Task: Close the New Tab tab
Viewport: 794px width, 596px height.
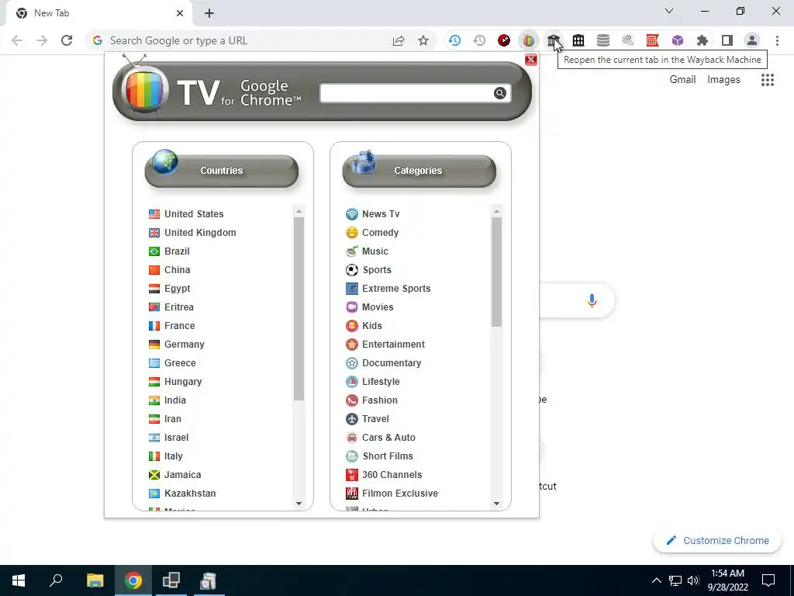Action: tap(180, 13)
